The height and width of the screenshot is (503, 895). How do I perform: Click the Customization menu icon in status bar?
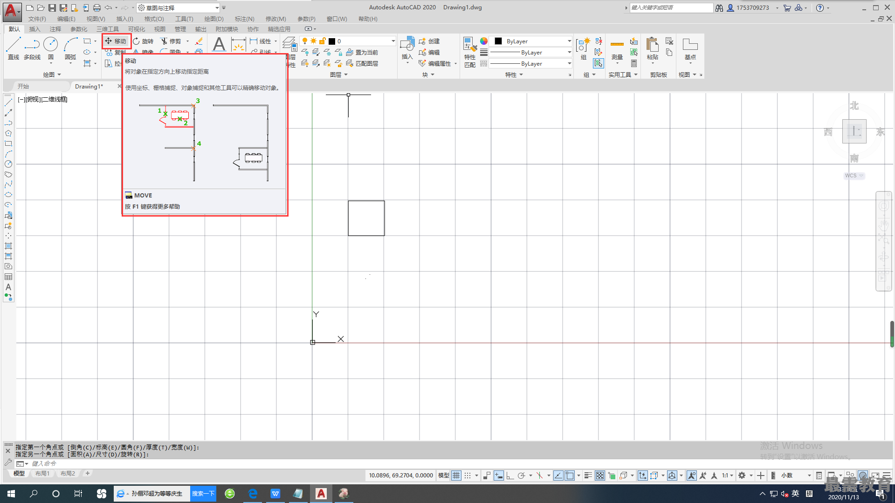click(886, 476)
